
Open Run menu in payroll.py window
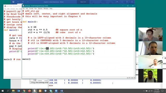[x=17, y=9]
